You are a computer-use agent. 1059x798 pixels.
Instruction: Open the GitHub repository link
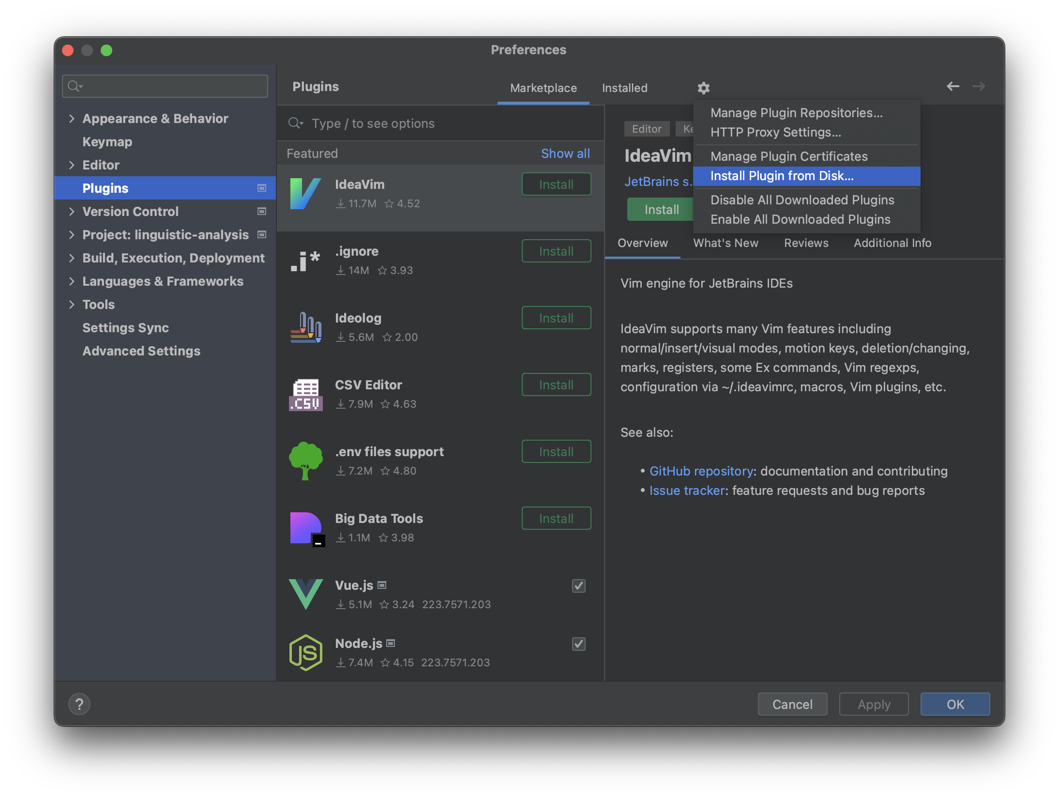(x=701, y=471)
